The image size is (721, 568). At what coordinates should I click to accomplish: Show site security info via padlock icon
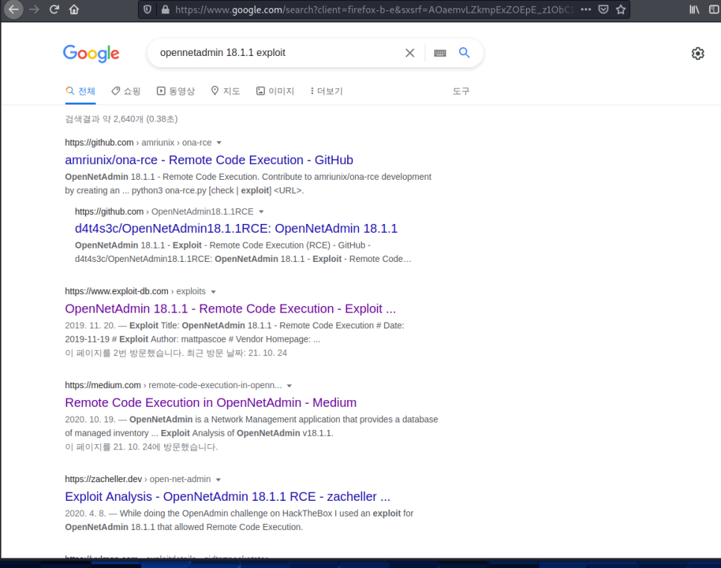(x=166, y=9)
